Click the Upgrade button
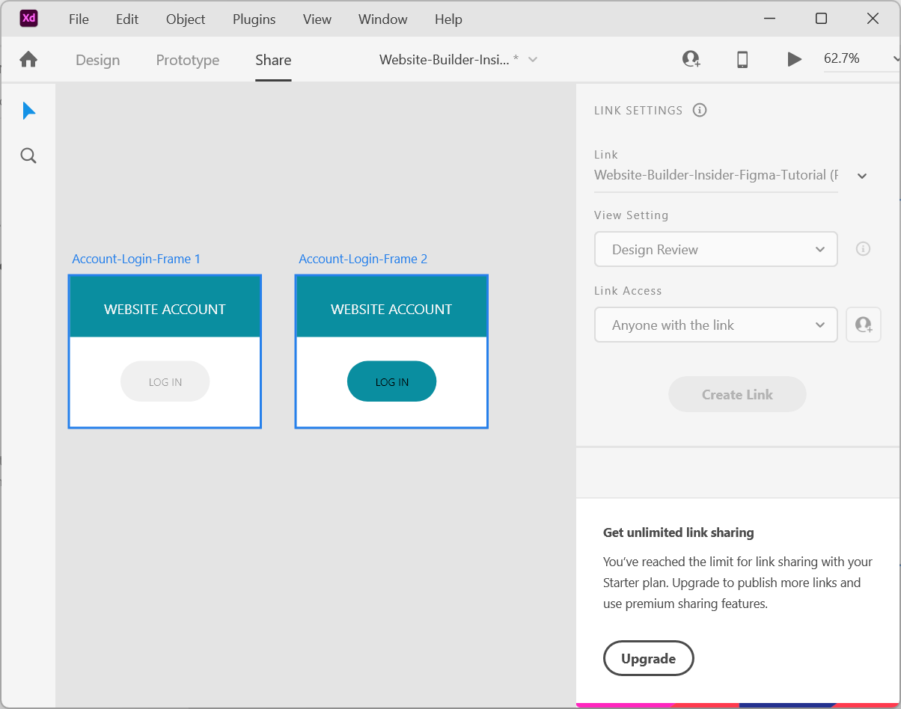 tap(648, 658)
